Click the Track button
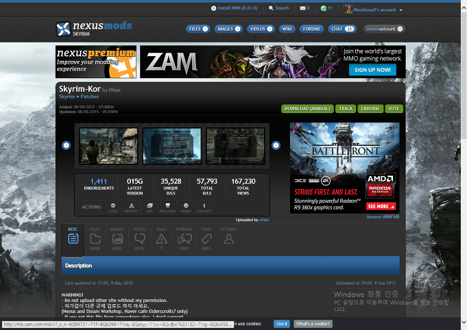The height and width of the screenshot is (330, 467). 346,109
